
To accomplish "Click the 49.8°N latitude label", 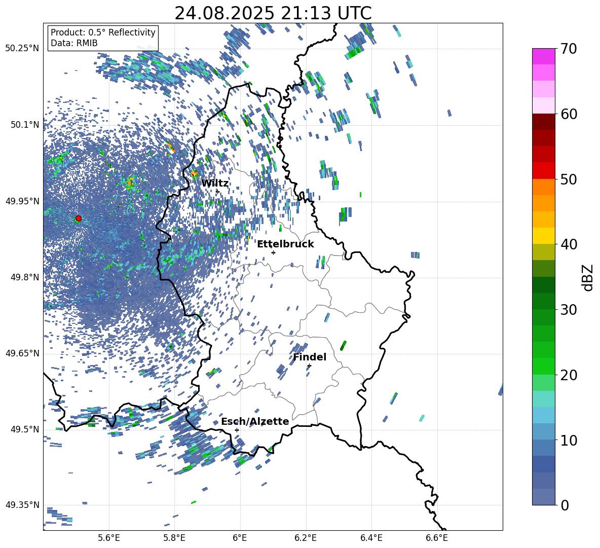I will 25,277.
